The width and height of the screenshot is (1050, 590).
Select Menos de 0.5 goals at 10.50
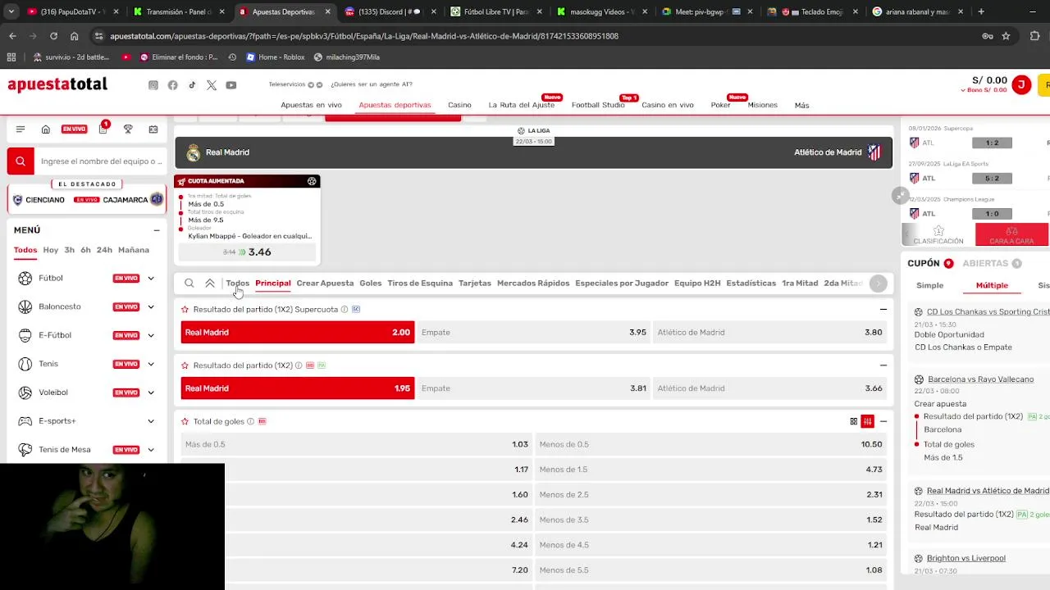[710, 444]
